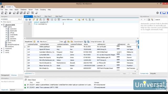Reconnect to DBMS icon in main toolbar
168x94 pixels.
tap(36, 13)
